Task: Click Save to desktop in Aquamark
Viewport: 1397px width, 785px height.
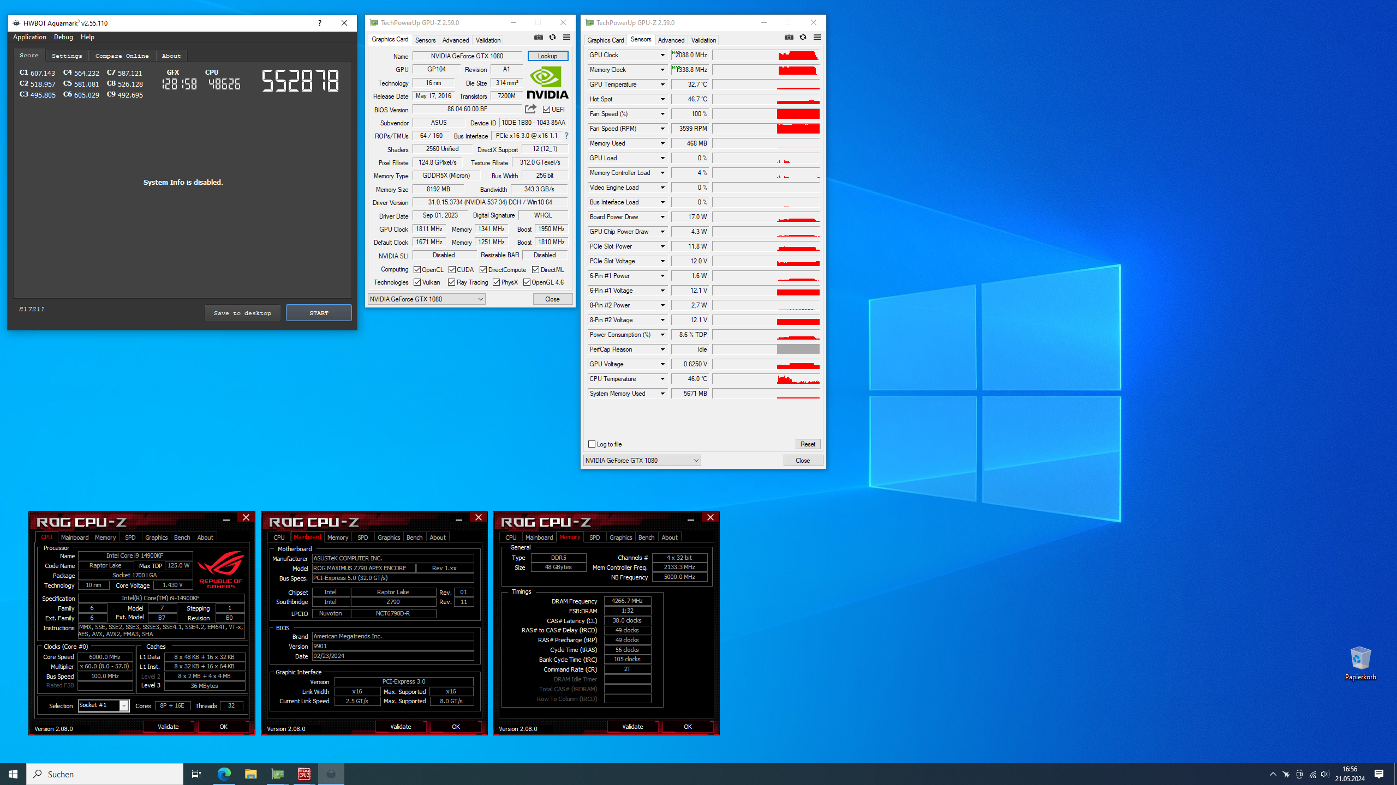Action: coord(242,313)
